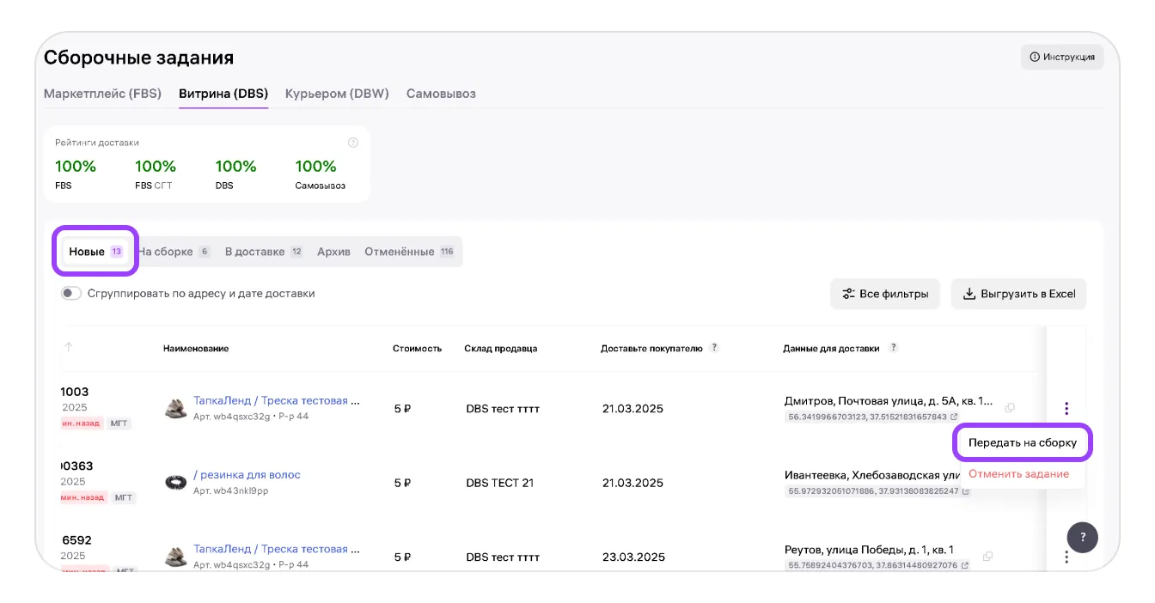Screen dimensions: 1155x603
Task: Click help icon beside Данные для доставки
Action: point(894,348)
